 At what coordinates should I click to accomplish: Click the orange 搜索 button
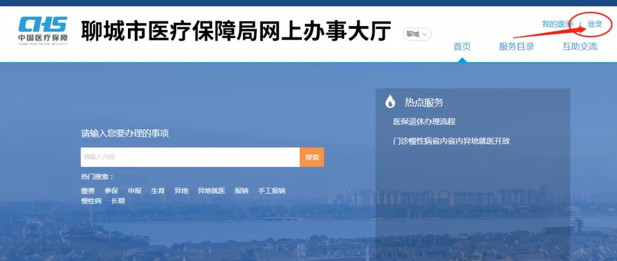tap(312, 157)
